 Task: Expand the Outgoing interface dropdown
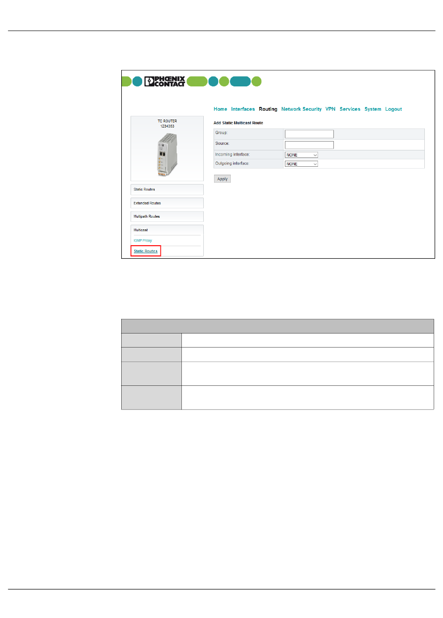click(x=301, y=164)
